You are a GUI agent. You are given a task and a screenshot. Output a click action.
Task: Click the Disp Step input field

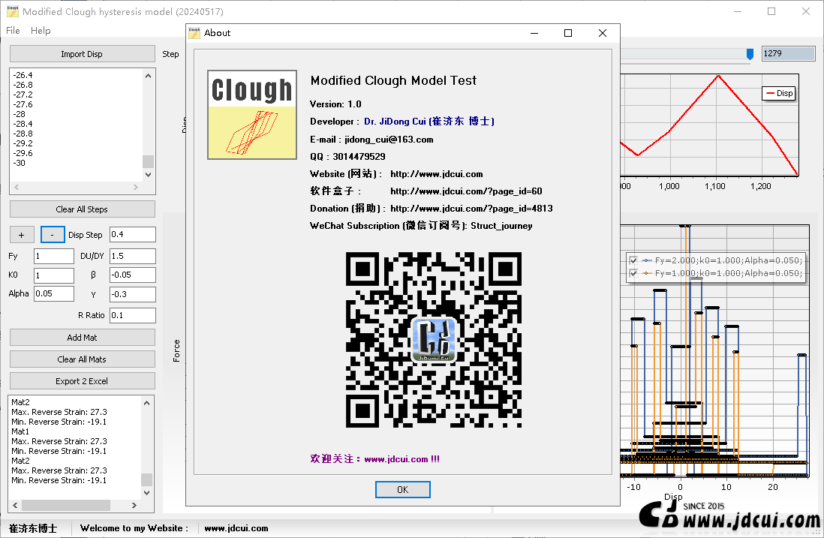pyautogui.click(x=132, y=235)
